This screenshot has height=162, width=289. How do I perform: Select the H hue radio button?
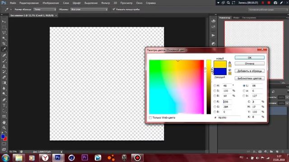click(215, 85)
